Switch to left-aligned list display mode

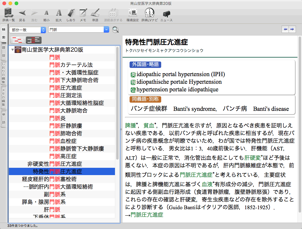(18, 40)
